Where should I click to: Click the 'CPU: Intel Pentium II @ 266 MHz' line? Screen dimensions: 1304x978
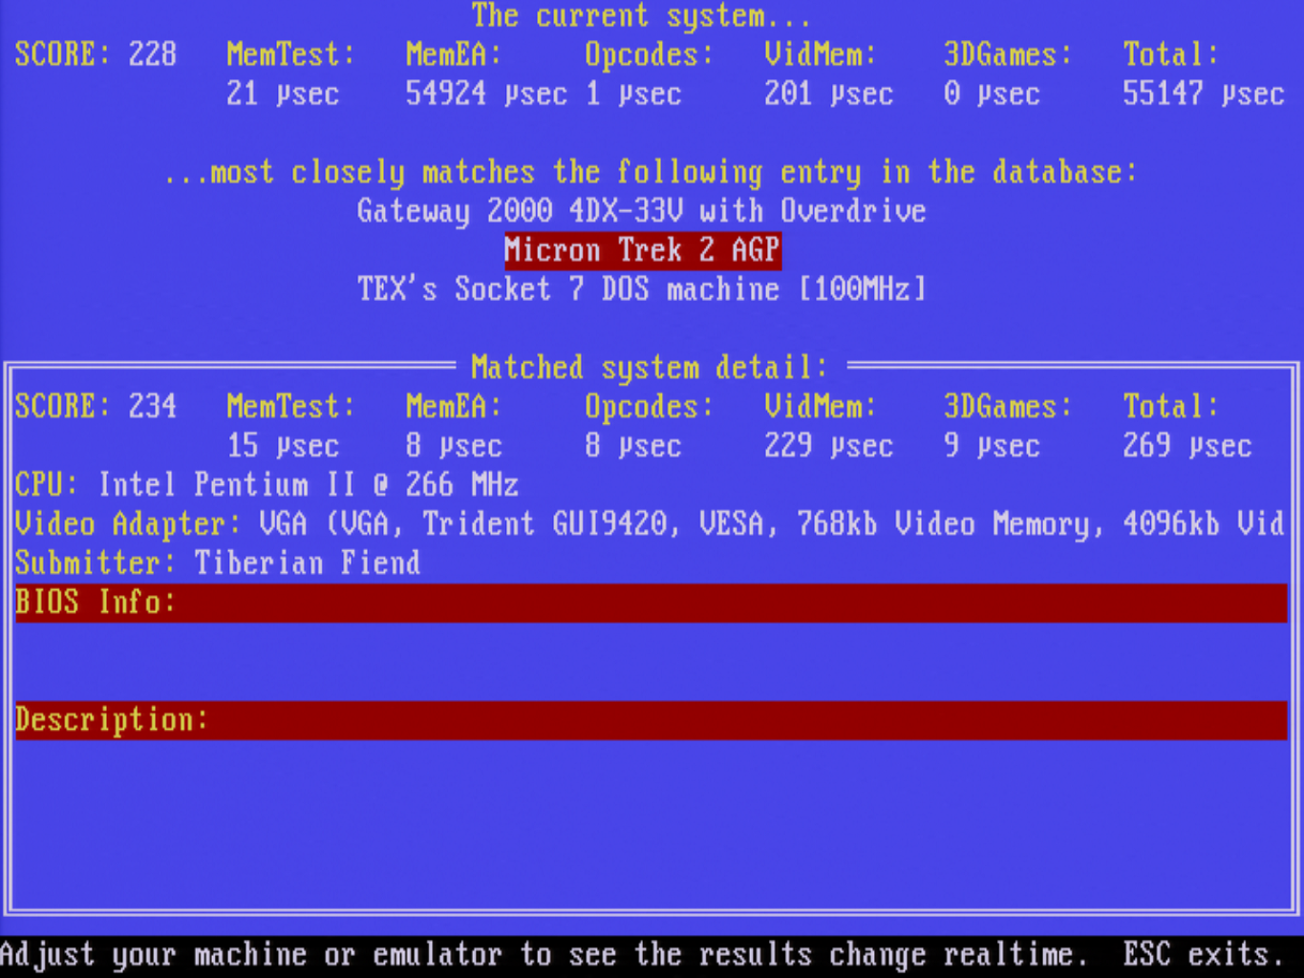(267, 485)
